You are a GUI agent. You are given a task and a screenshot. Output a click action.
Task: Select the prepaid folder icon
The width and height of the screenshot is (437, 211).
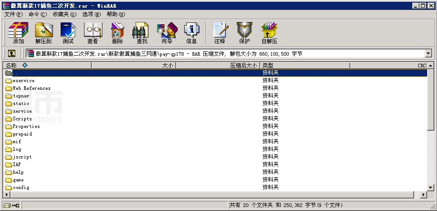[x=9, y=134]
